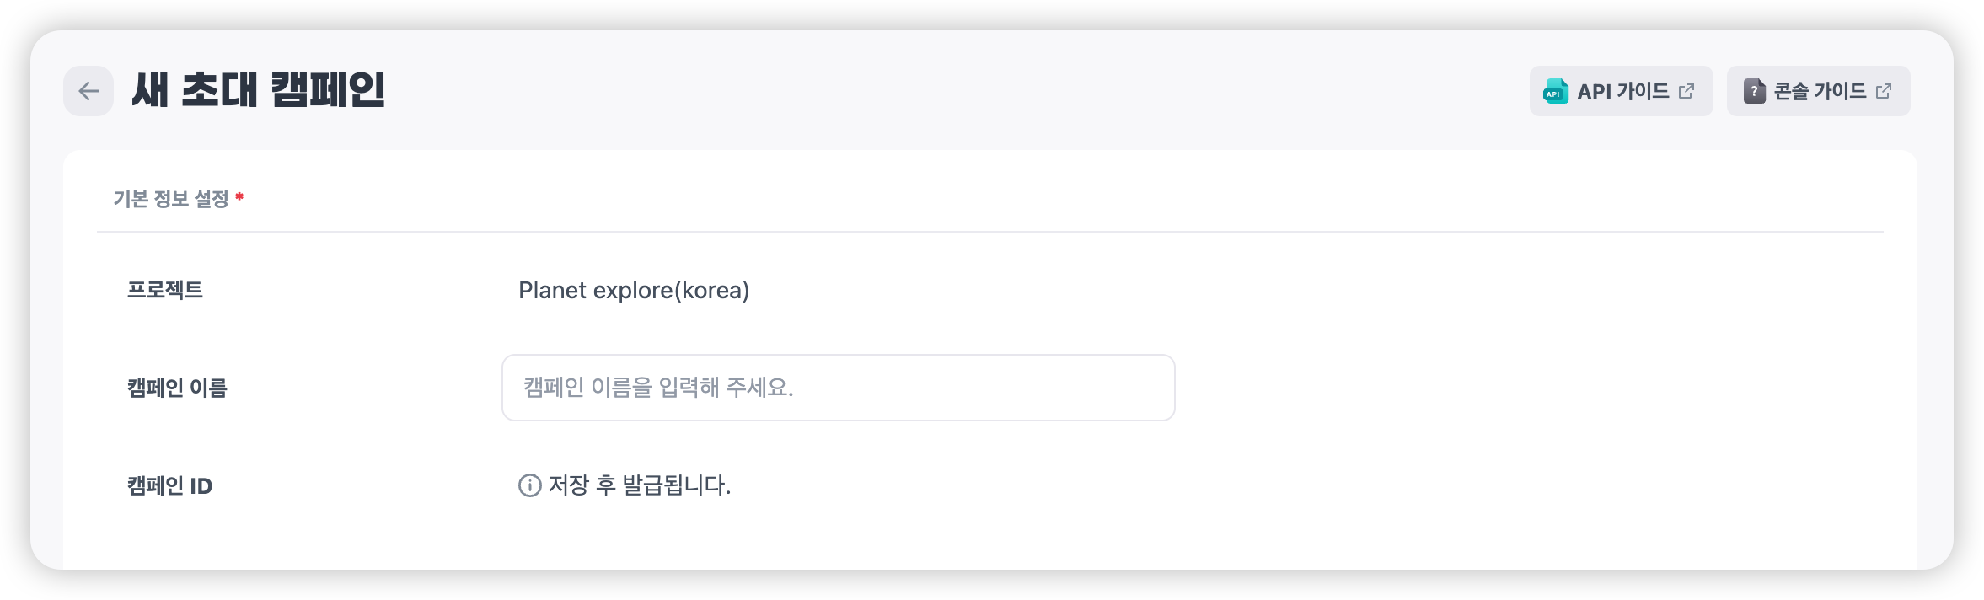This screenshot has width=1984, height=600.
Task: Click the 기본 정보 설정 section header
Action: (171, 199)
